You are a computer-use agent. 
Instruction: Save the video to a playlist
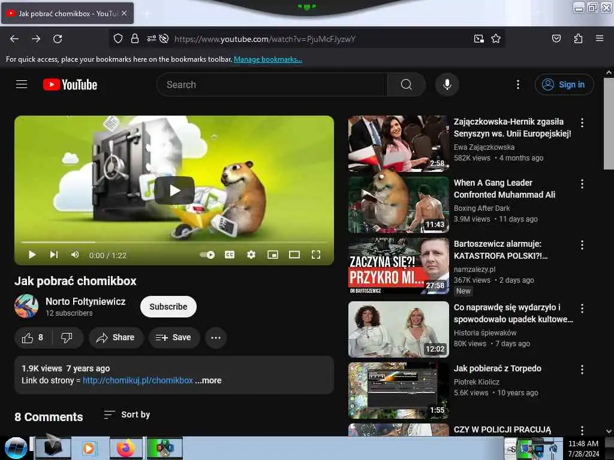click(174, 338)
